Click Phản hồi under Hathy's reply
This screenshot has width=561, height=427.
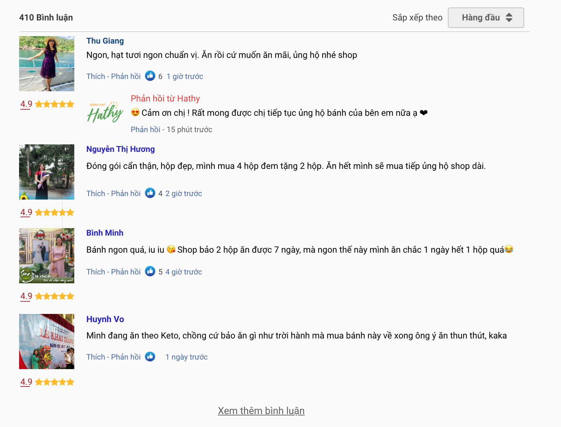tap(146, 129)
